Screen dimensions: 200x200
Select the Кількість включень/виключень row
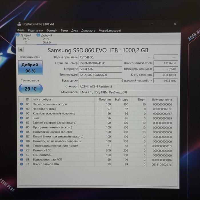pos(96,113)
